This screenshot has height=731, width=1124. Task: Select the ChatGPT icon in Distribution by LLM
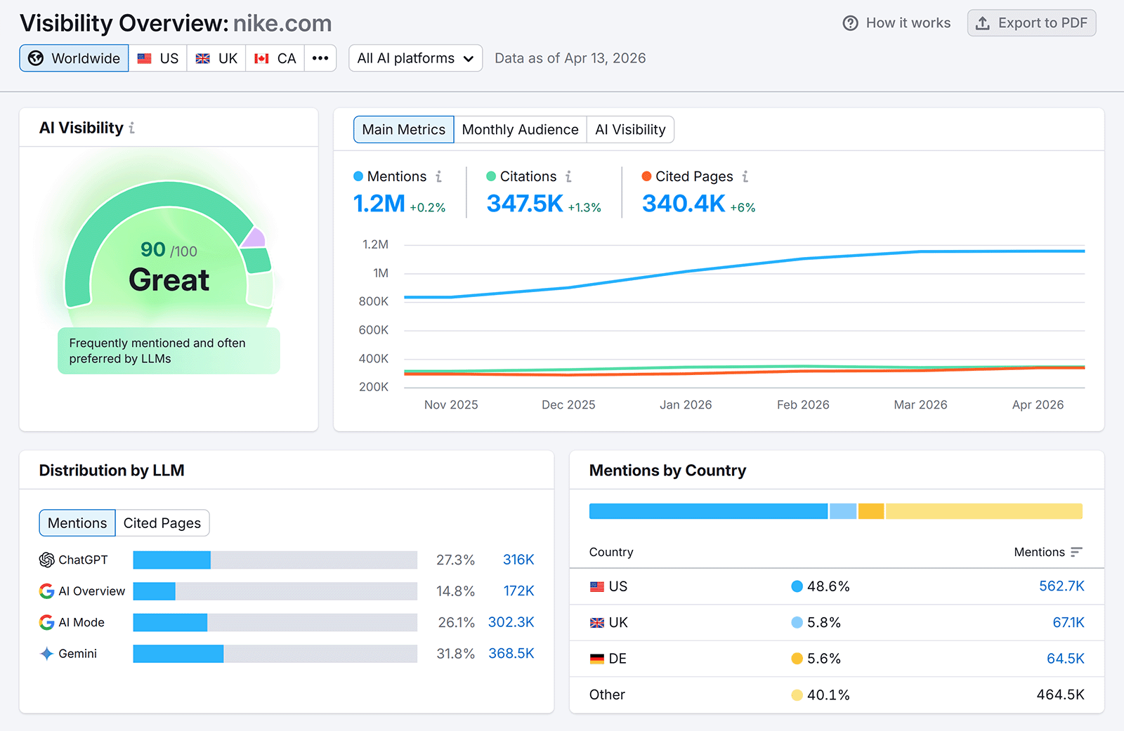pos(46,560)
